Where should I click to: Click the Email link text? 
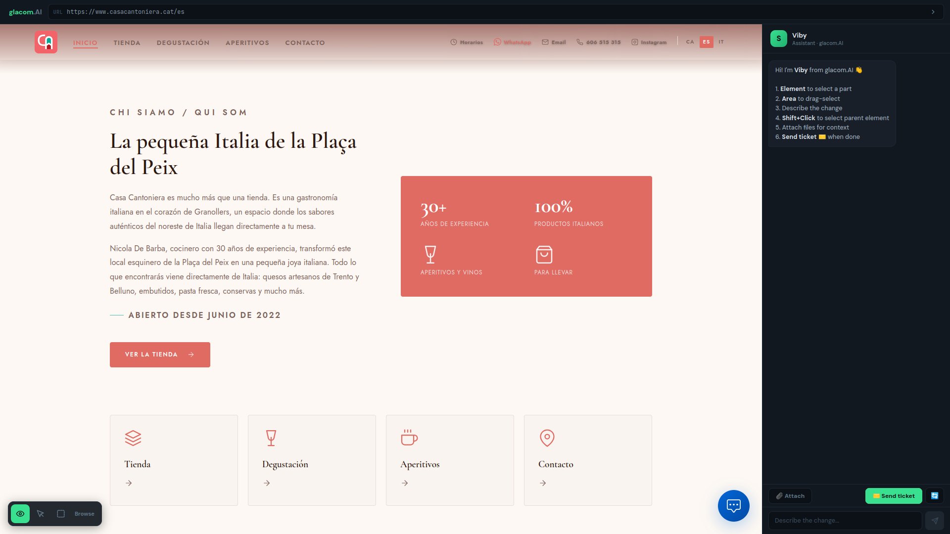(x=559, y=43)
